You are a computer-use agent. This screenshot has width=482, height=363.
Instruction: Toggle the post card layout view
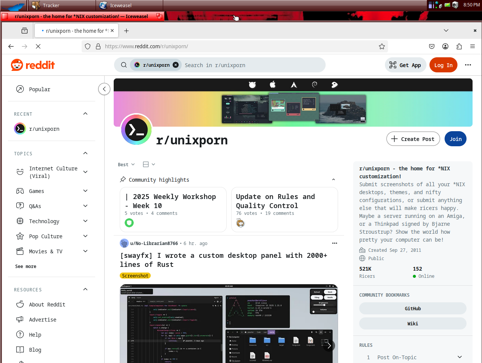[147, 164]
